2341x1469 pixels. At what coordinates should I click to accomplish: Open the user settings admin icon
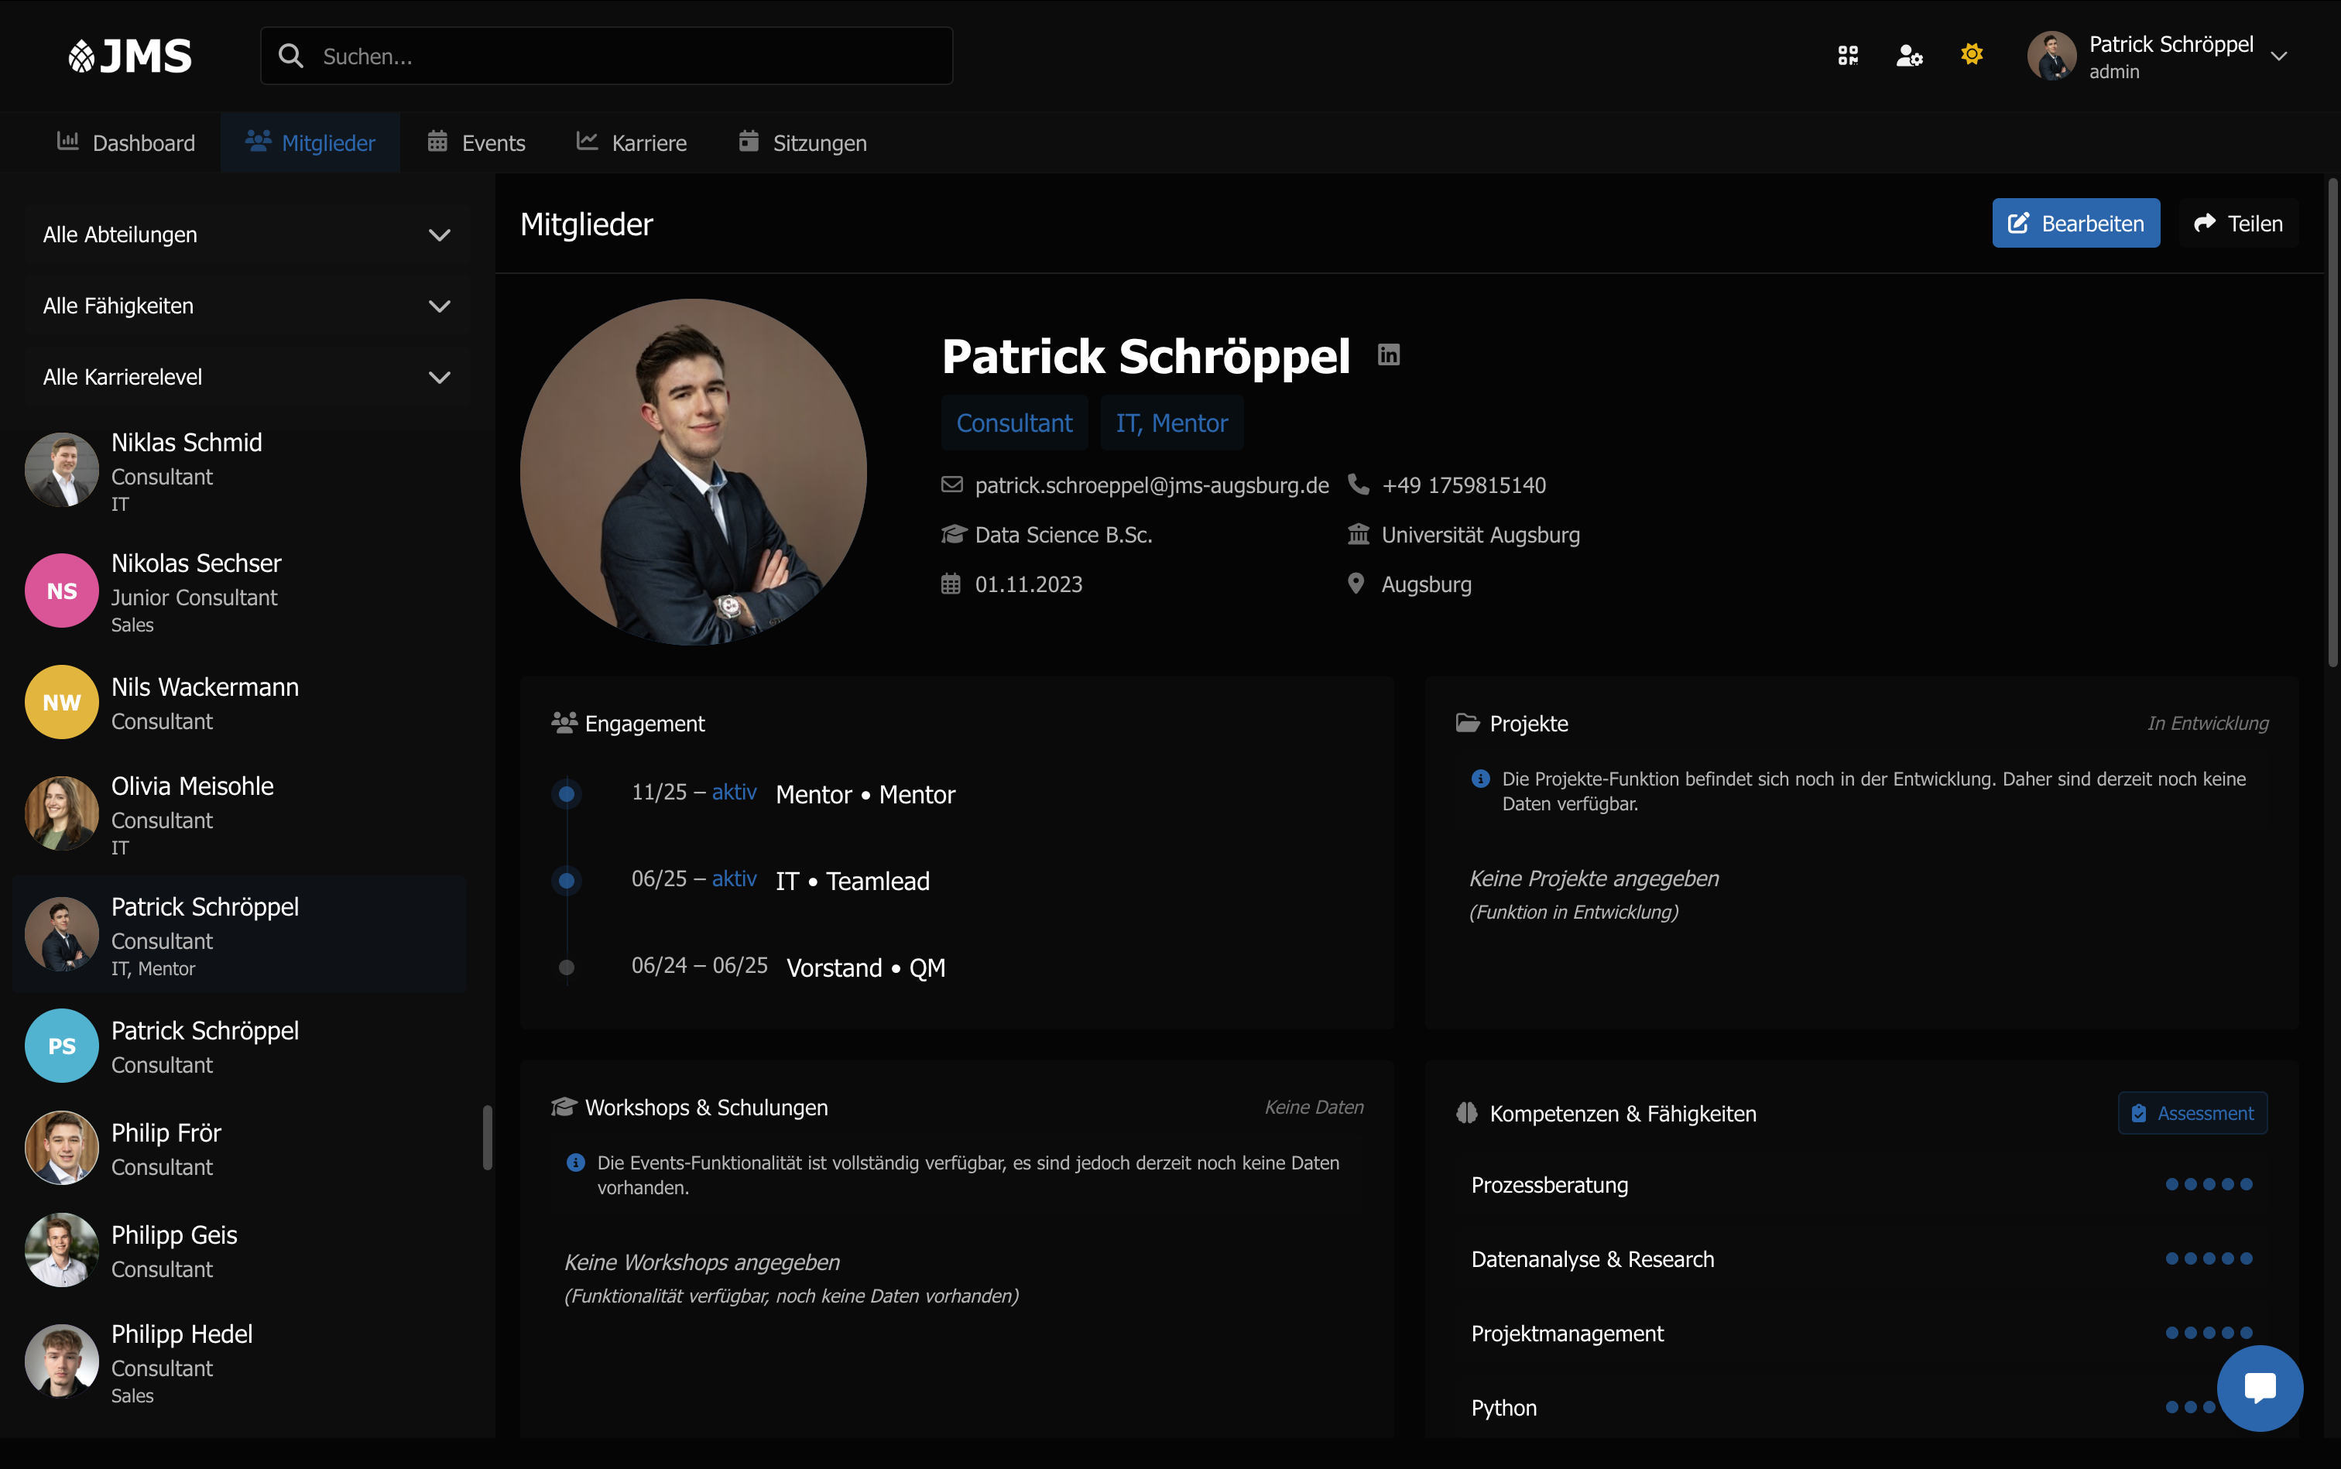1908,56
